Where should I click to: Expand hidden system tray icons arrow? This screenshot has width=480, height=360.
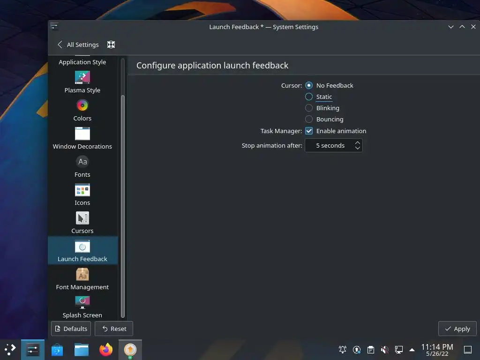412,350
